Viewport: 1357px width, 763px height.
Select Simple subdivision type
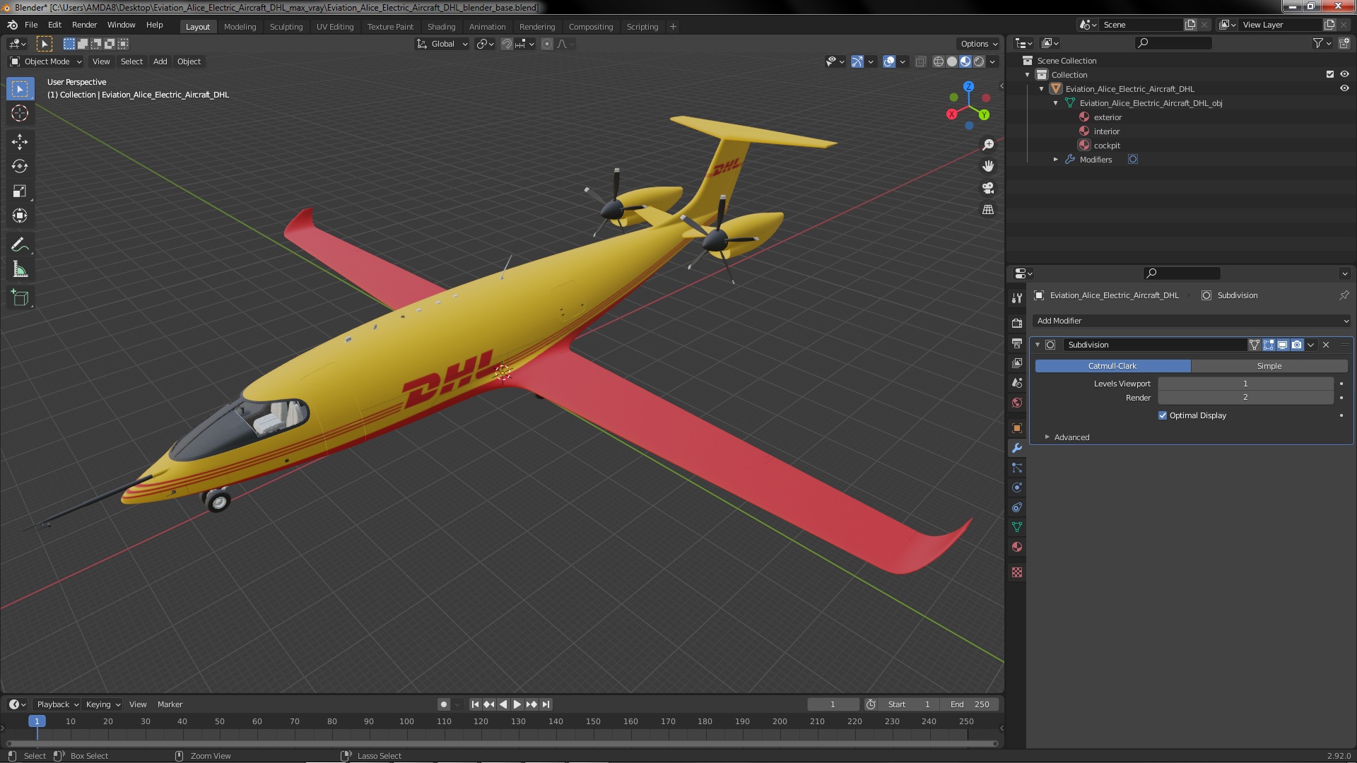[1269, 366]
